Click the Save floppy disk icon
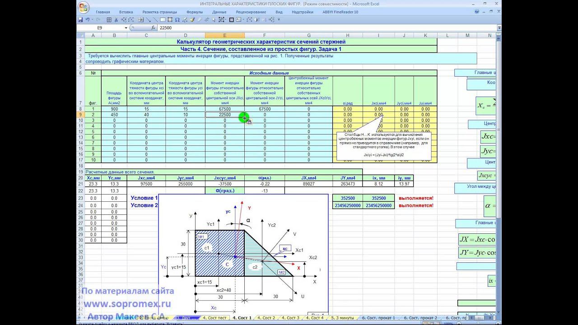Image resolution: width=578 pixels, height=325 pixels. tap(80, 20)
